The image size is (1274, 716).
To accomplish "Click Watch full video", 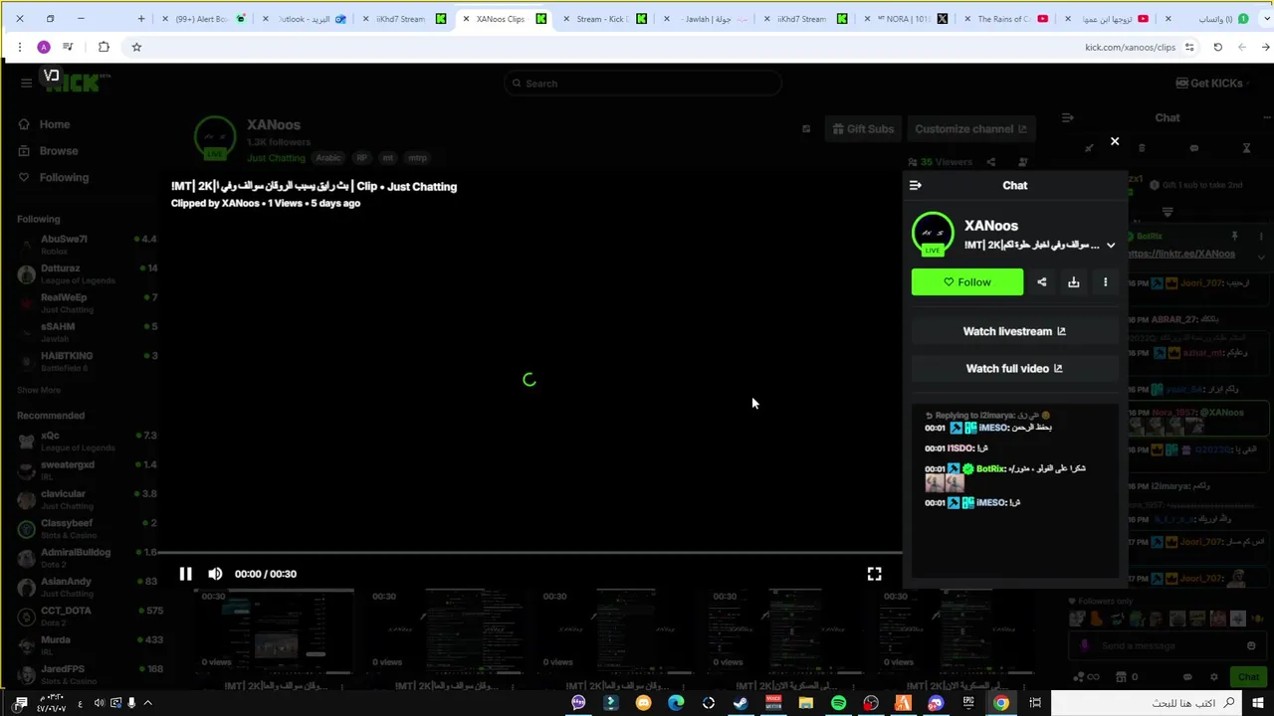I will click(1014, 368).
